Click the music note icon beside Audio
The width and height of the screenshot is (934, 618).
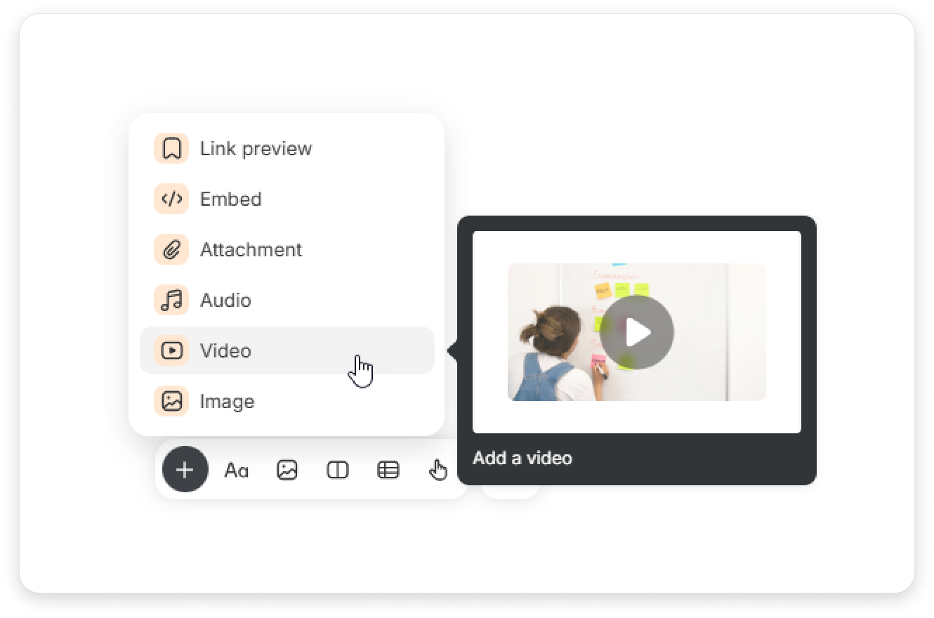pos(171,301)
